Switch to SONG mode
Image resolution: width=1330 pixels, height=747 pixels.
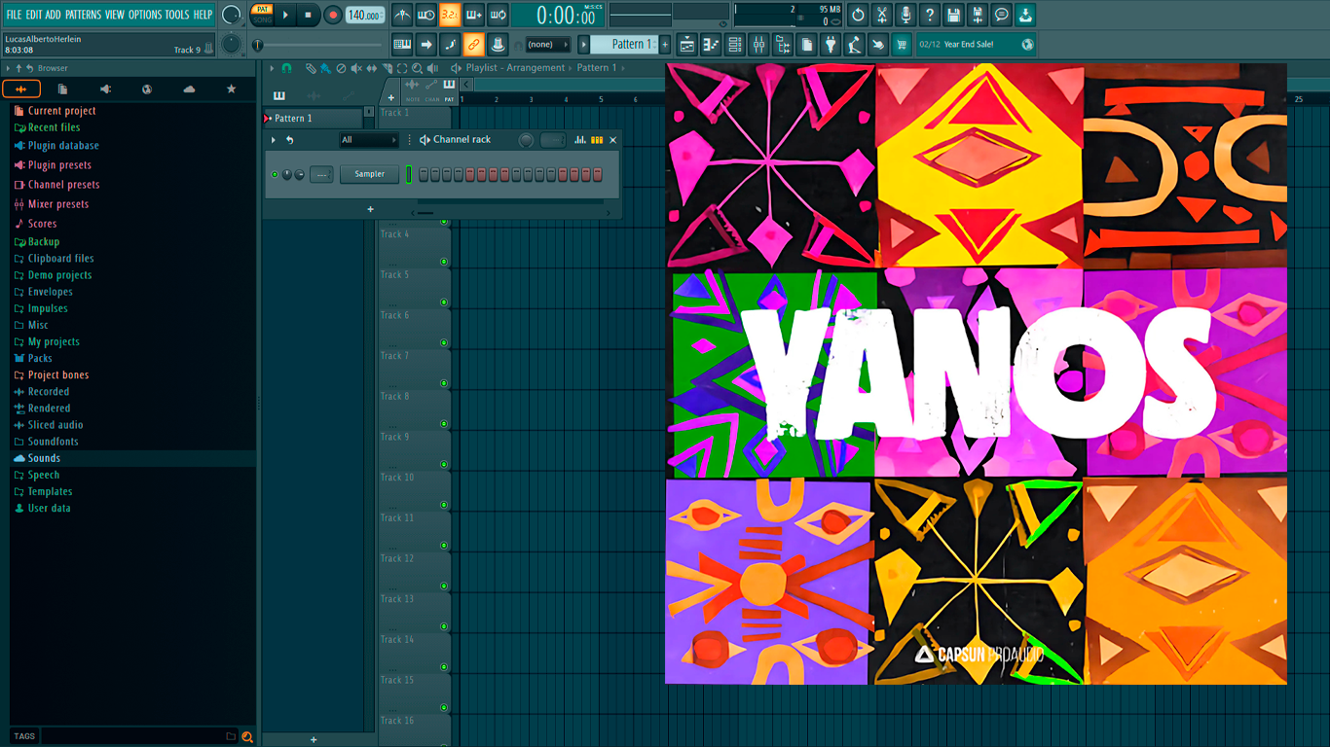[262, 19]
